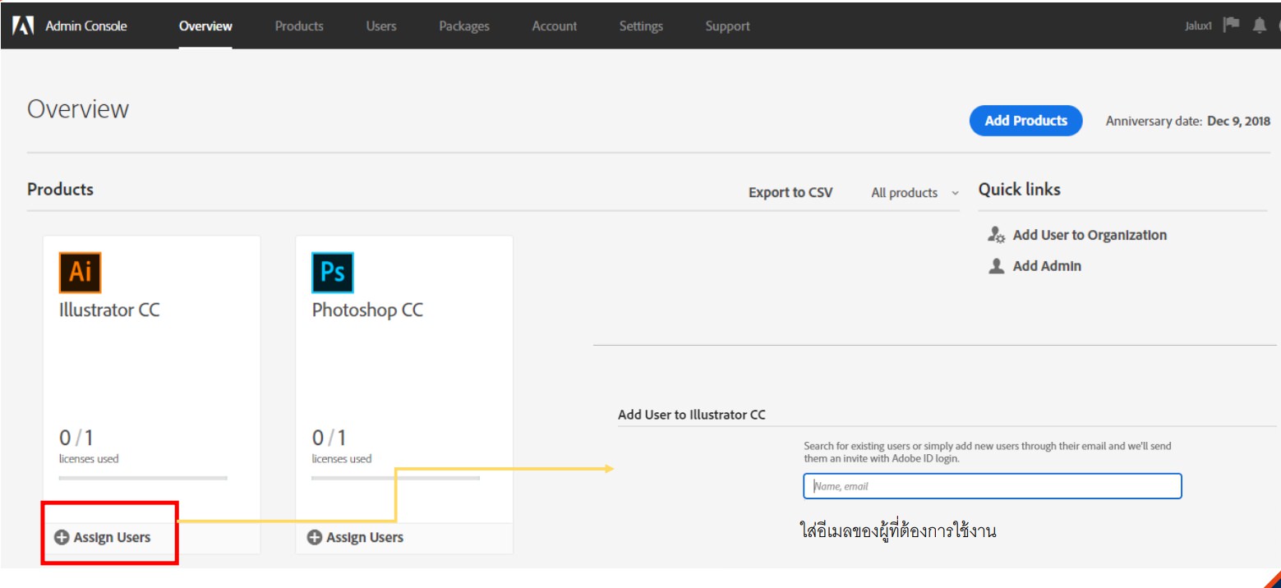Click plus icon under Illustrator CC
Viewport: 1281px width, 588px height.
coord(62,538)
